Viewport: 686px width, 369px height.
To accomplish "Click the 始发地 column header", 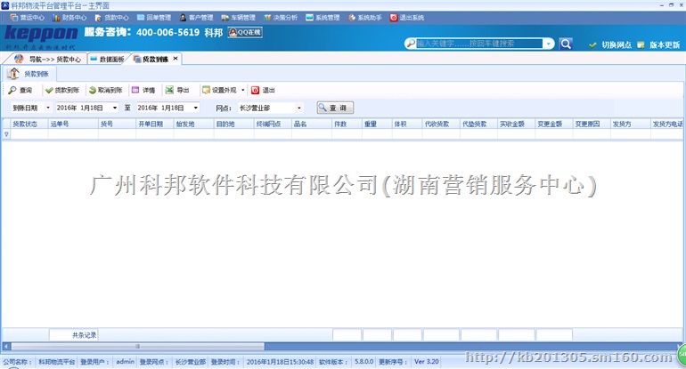I will [194, 124].
